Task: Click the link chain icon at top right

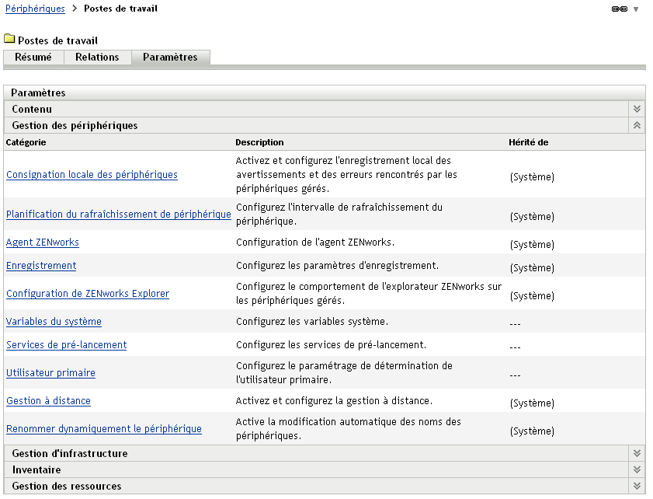Action: tap(621, 7)
